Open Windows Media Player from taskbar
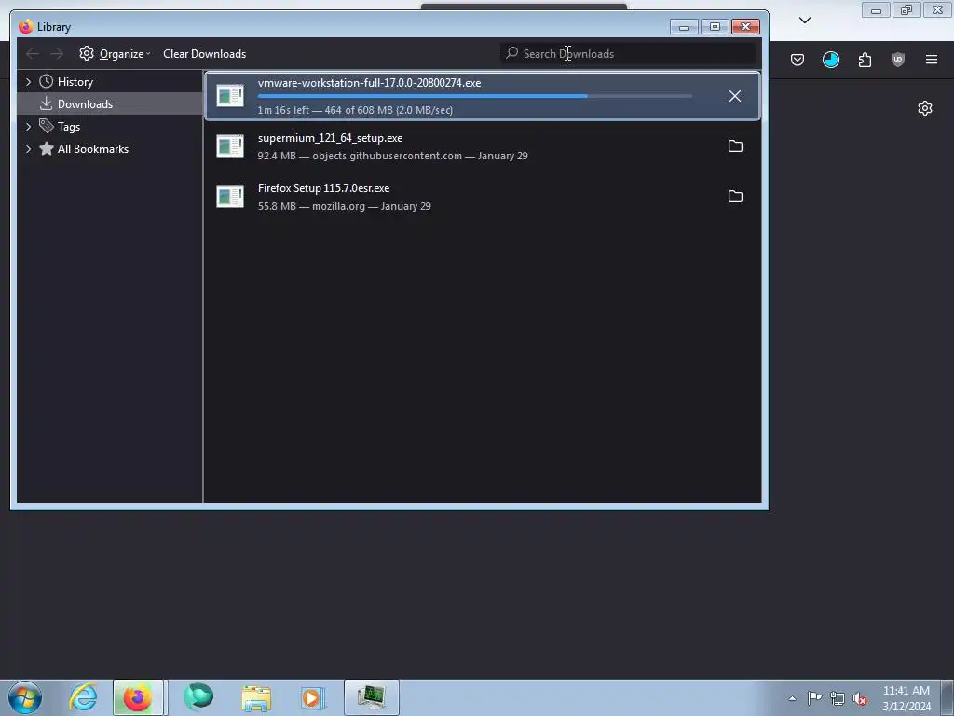The height and width of the screenshot is (716, 954). pyautogui.click(x=313, y=697)
